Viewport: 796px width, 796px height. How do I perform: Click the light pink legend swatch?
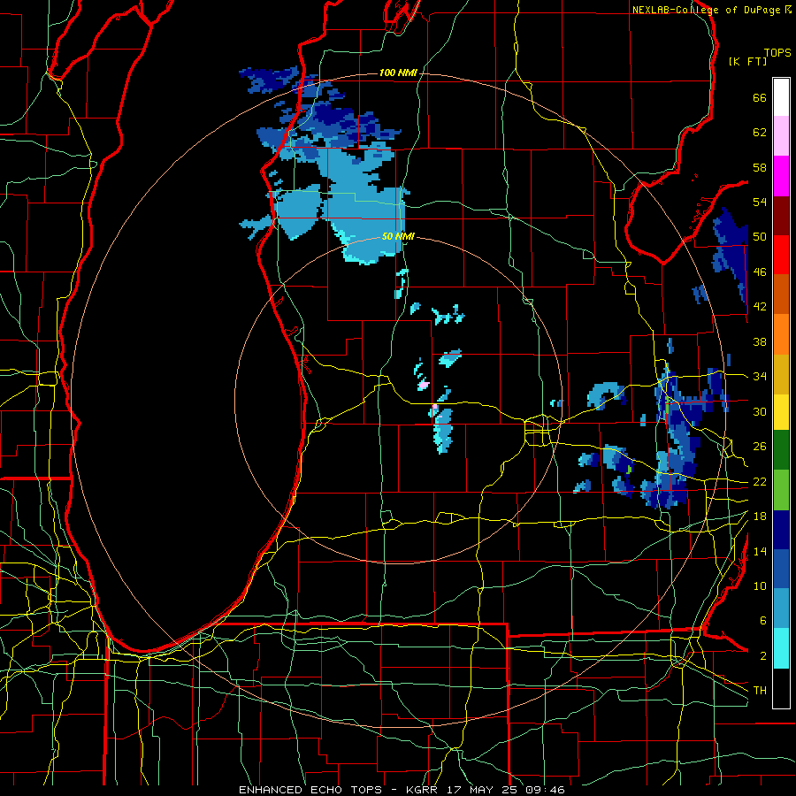point(781,136)
